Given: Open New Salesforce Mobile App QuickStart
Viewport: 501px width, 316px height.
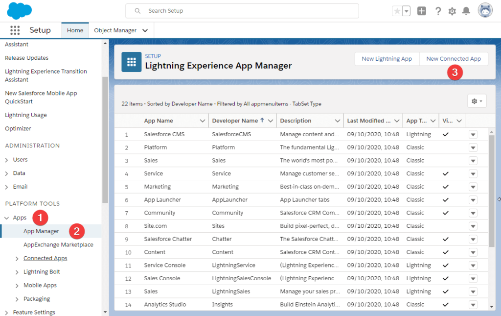Looking at the screenshot, I should click(41, 97).
